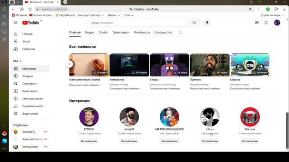Open browser downloads arrow icon
The height and width of the screenshot is (162, 289).
click(x=284, y=9)
